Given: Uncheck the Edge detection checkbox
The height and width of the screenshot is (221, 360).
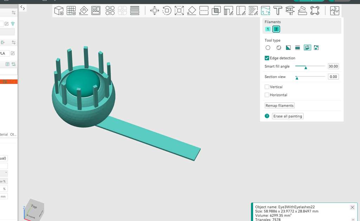Looking at the screenshot, I should tap(267, 58).
